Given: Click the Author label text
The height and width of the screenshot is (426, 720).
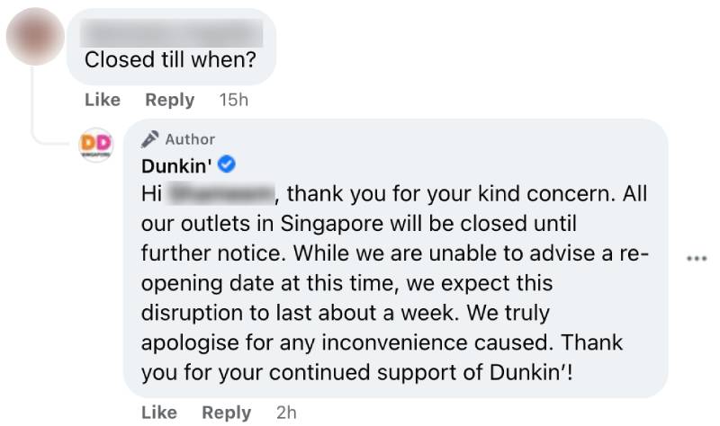Looking at the screenshot, I should coord(190,139).
